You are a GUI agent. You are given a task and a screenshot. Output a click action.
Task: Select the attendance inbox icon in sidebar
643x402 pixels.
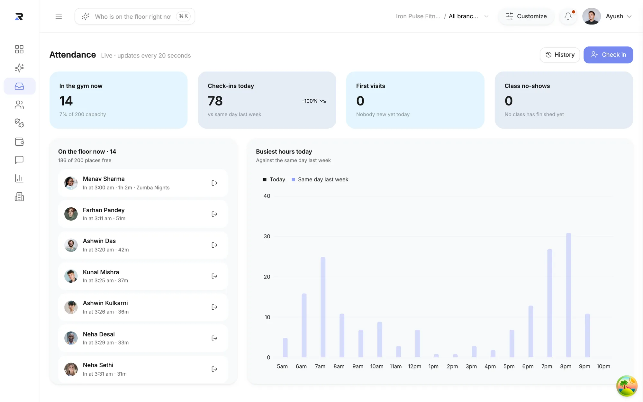[x=19, y=86]
